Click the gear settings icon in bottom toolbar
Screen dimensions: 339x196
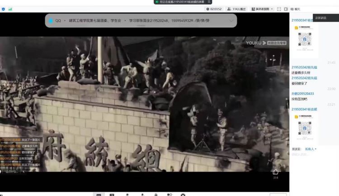click(x=183, y=195)
